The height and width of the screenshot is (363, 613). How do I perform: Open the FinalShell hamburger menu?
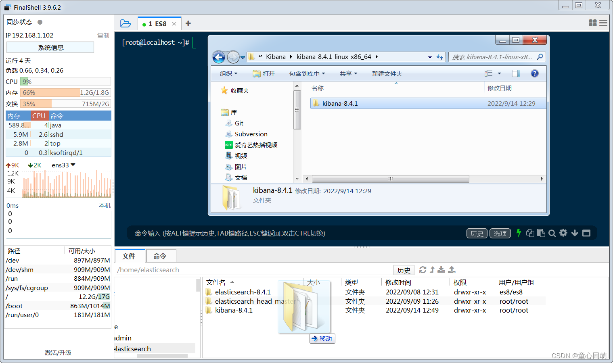point(603,23)
